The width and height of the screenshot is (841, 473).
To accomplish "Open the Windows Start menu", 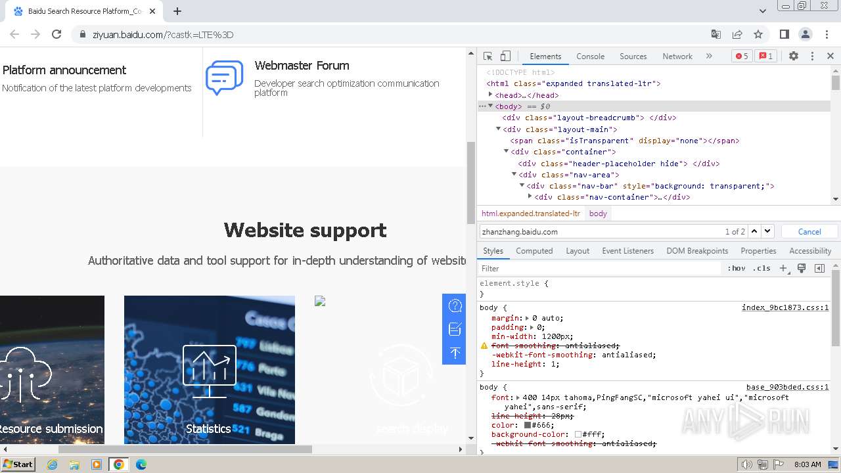I will [x=18, y=464].
